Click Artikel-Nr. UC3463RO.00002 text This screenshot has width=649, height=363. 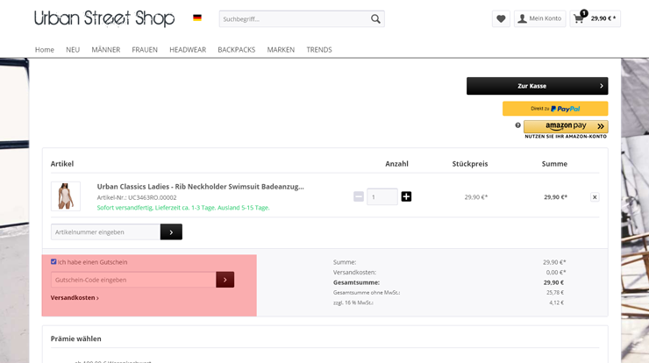click(137, 197)
